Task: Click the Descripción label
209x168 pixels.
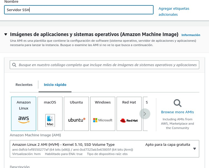Action: (20, 167)
